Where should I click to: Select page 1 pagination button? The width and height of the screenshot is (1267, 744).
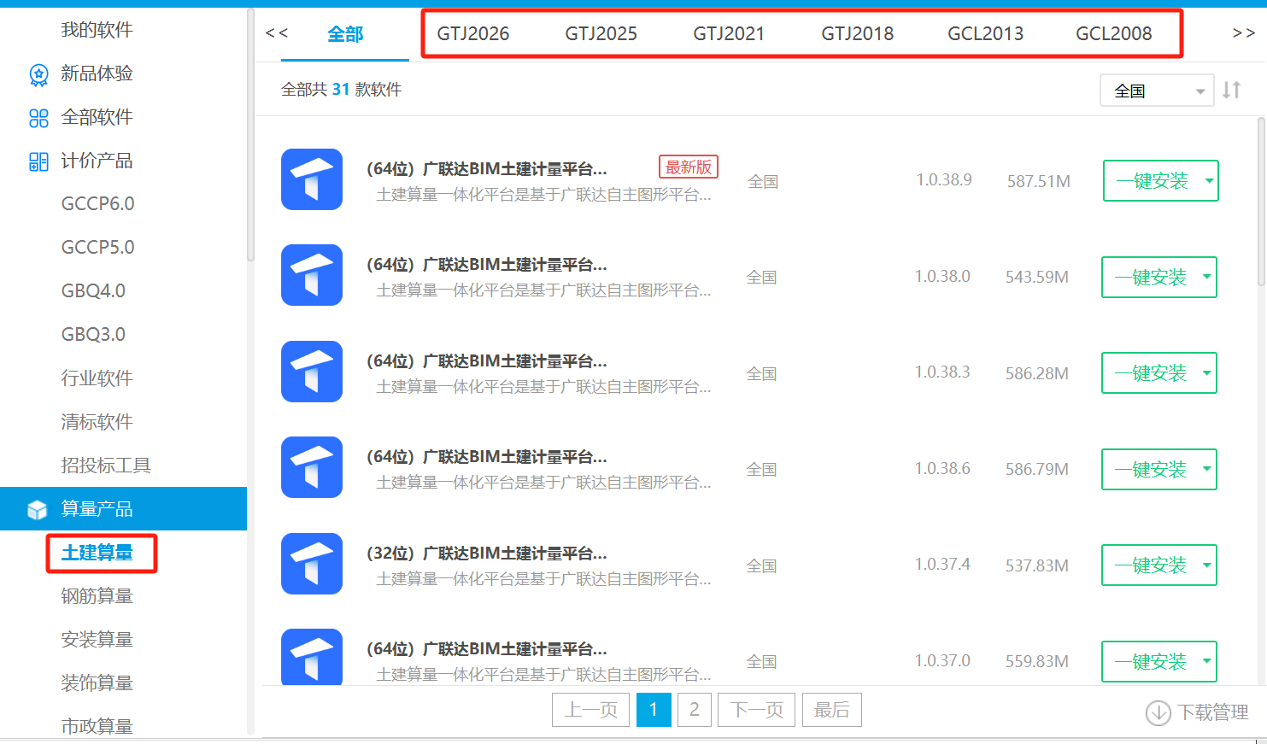[654, 710]
